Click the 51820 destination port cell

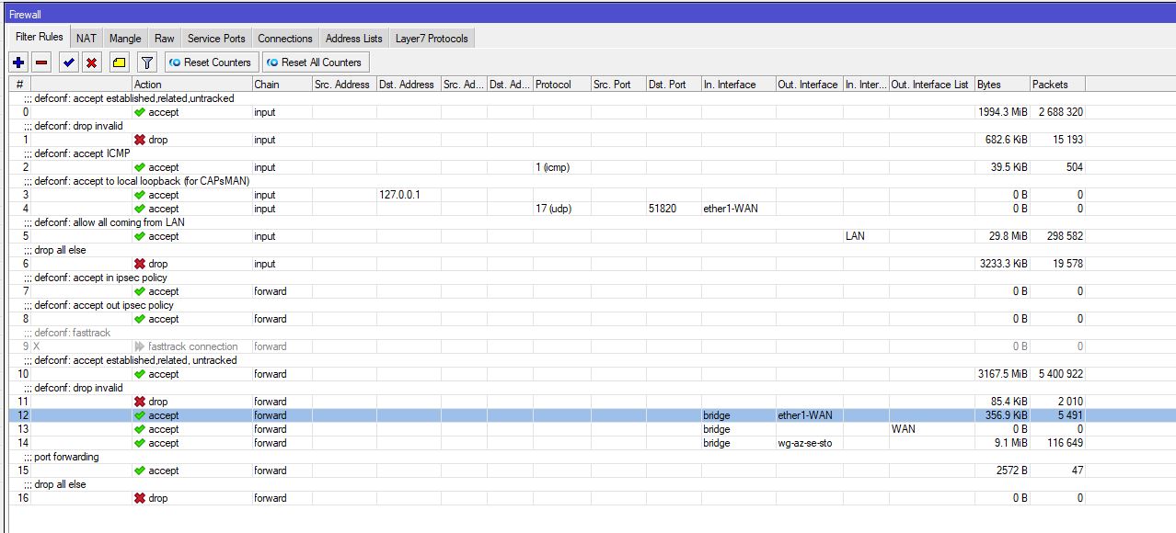(674, 209)
